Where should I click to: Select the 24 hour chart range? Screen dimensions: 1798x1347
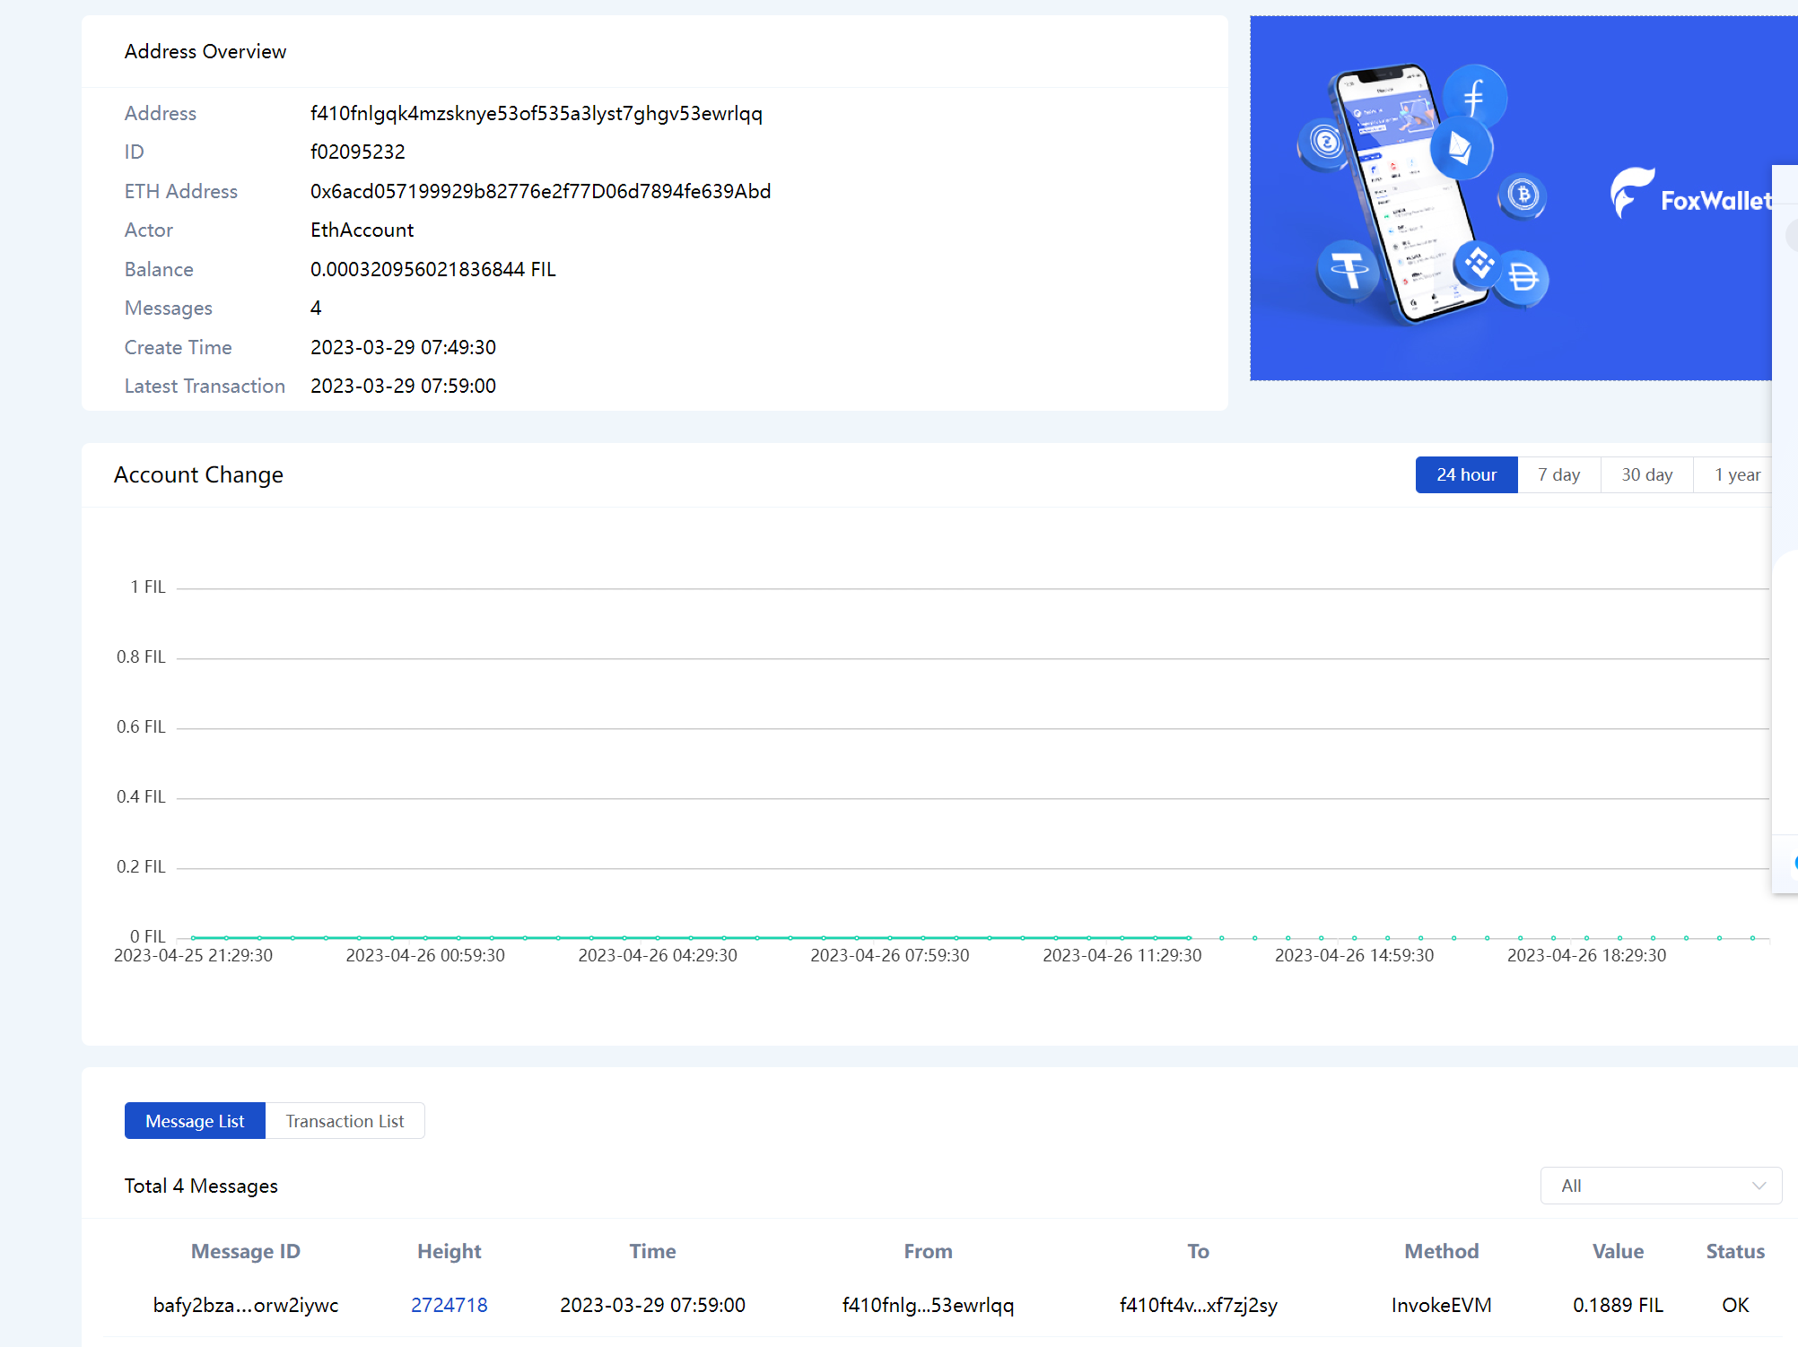coord(1466,474)
